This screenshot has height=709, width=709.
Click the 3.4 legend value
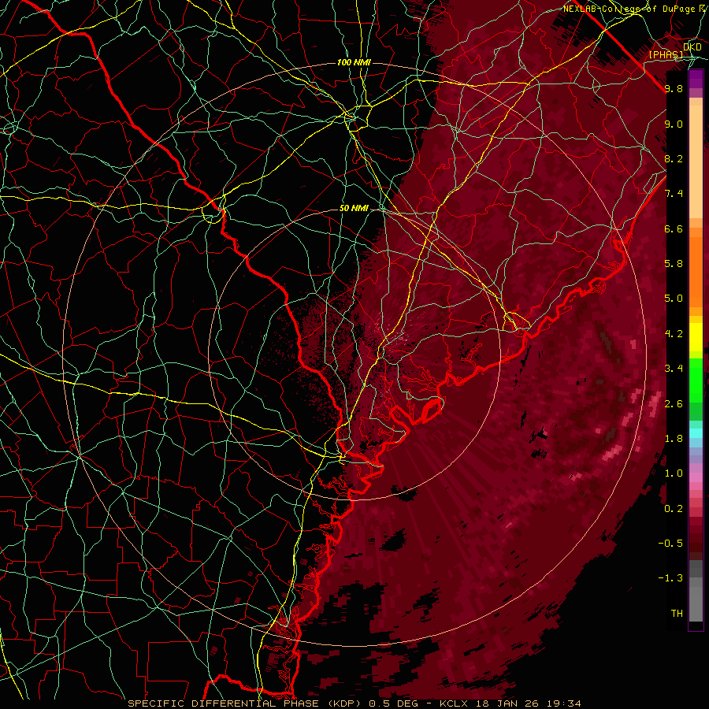(x=674, y=369)
